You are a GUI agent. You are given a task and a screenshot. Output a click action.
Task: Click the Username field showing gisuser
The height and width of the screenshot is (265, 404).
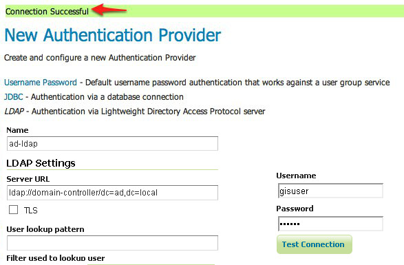pos(330,191)
